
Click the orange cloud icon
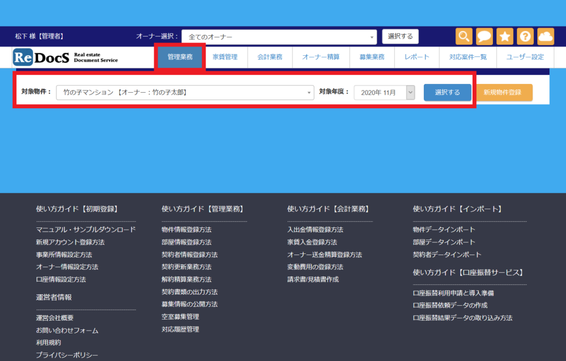point(546,36)
